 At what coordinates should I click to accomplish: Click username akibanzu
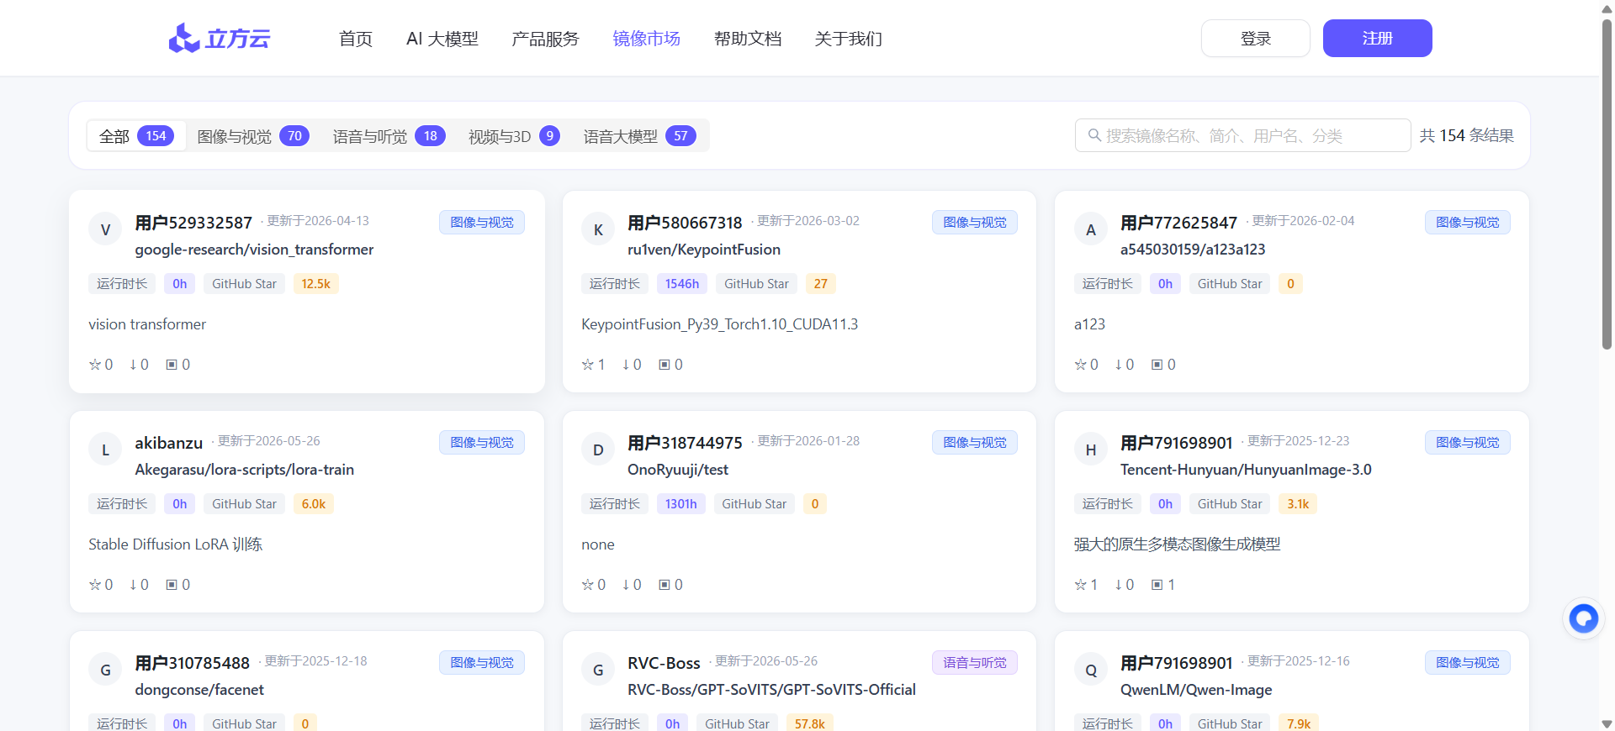[169, 443]
